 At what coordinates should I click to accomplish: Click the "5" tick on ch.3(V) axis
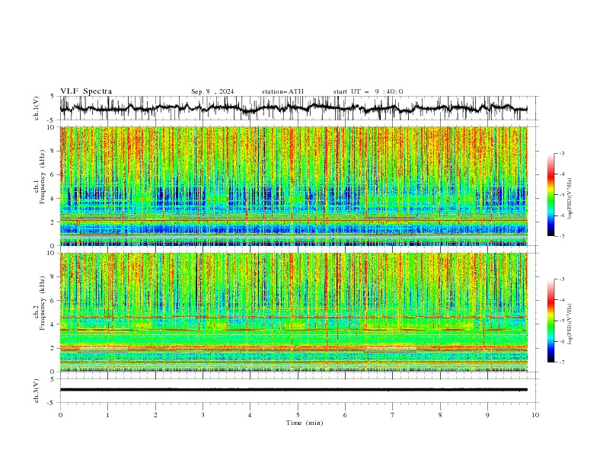53,379
